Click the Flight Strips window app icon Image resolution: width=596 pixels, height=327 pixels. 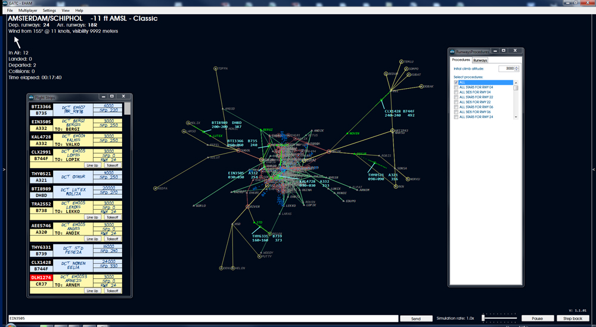coord(32,97)
